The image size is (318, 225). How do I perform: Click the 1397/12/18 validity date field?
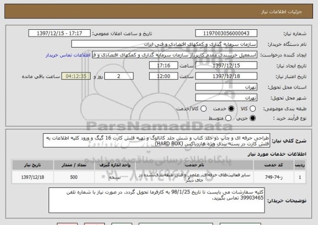coord(226,76)
